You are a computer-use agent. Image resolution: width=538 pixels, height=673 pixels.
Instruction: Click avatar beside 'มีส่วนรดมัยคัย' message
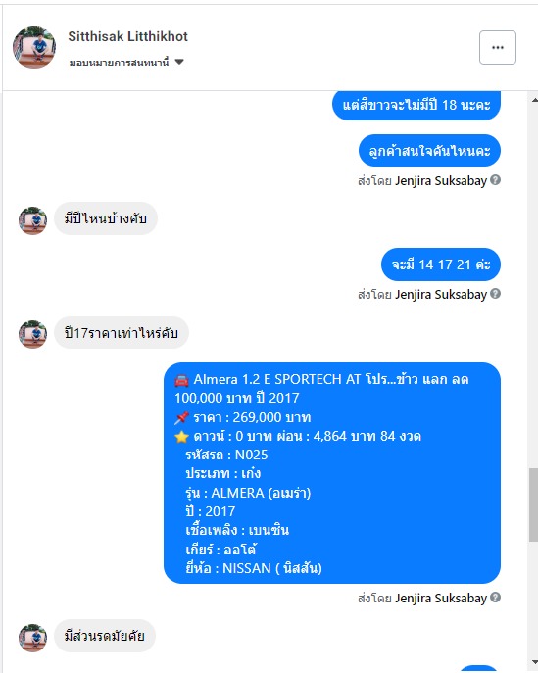(x=32, y=638)
